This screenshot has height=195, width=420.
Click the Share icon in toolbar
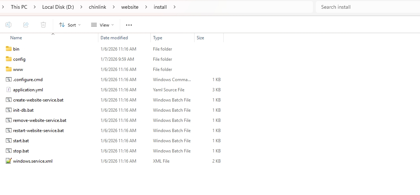[x=26, y=25]
